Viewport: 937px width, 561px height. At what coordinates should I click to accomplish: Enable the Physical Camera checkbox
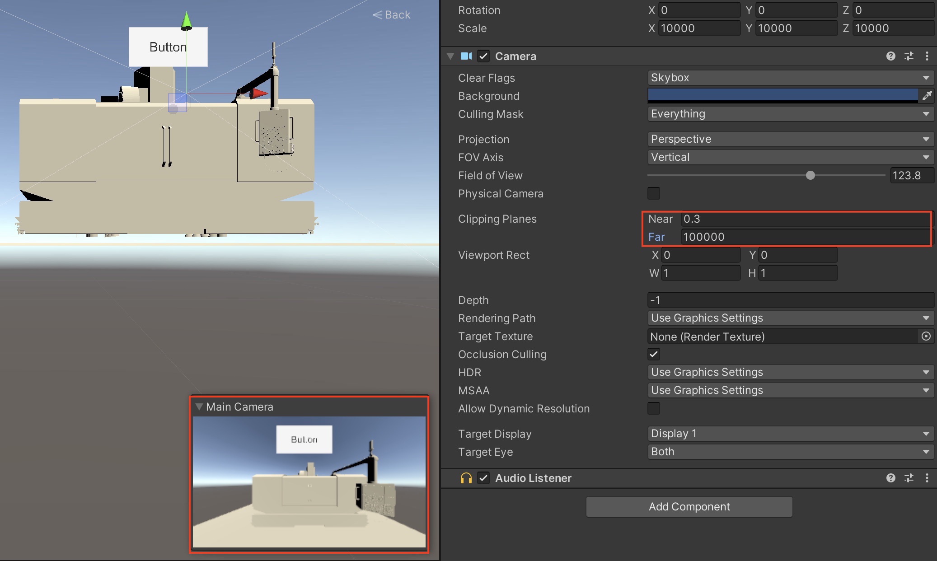click(653, 193)
